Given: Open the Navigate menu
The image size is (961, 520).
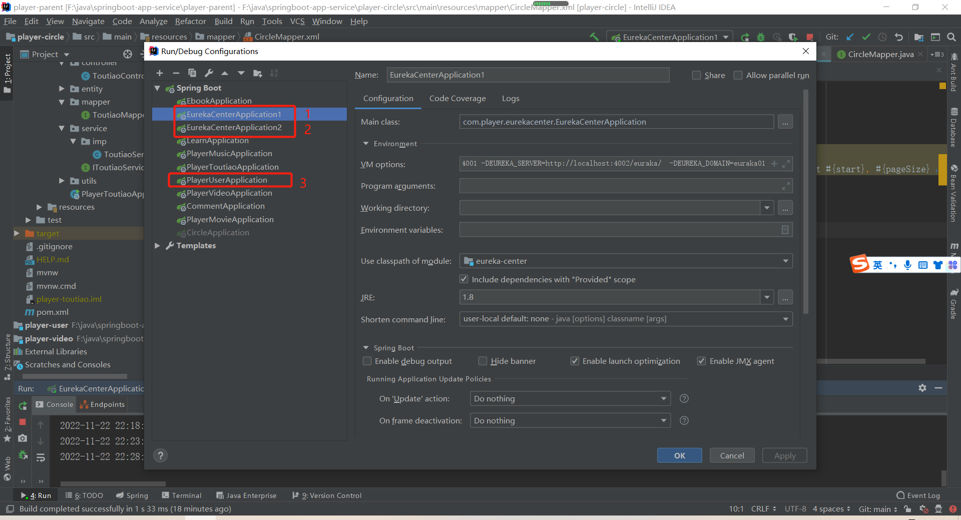Looking at the screenshot, I should click(88, 22).
